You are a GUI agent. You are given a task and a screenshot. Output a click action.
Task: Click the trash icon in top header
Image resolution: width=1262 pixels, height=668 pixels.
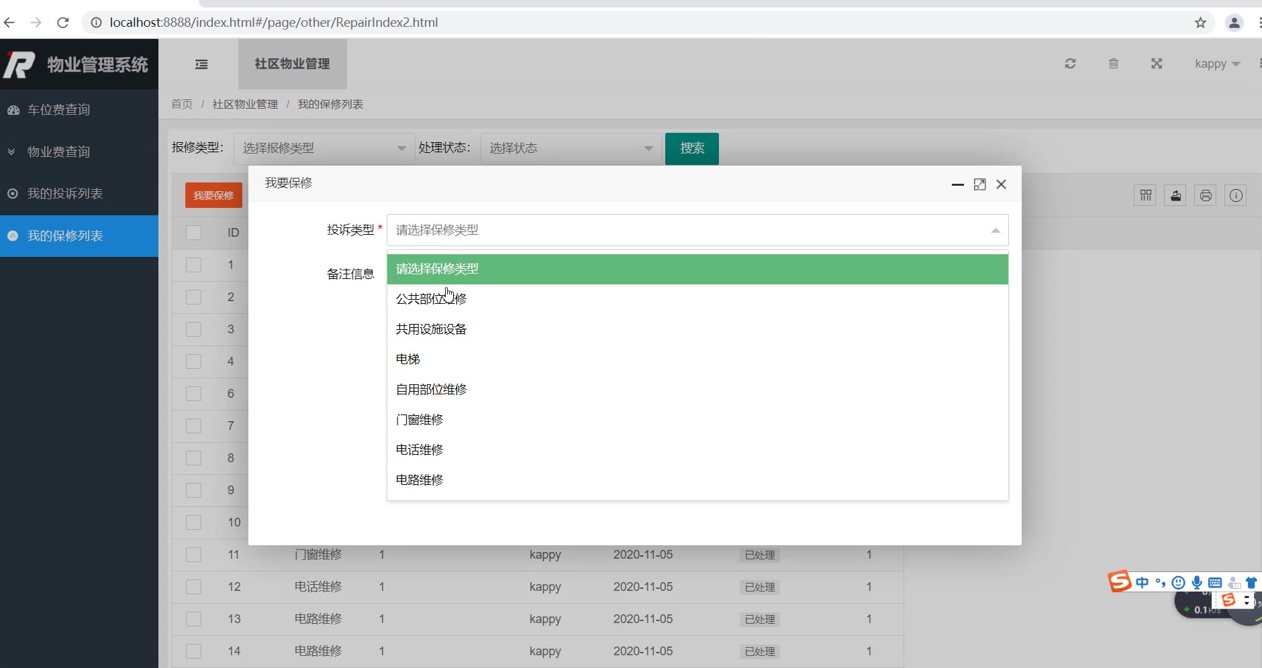coord(1113,64)
